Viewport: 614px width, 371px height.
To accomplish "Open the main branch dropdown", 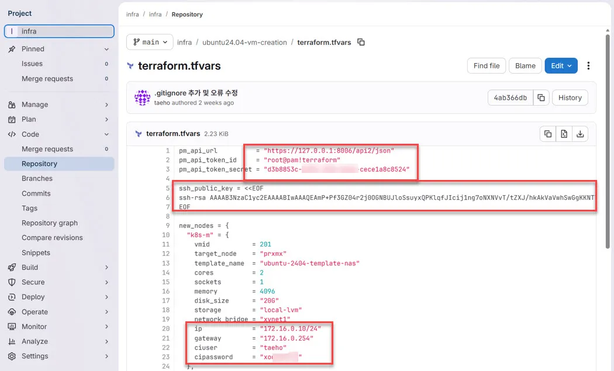I will [x=150, y=42].
